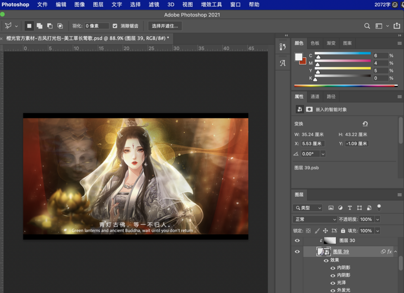Collapse the effects list of 图层 39
Viewport: 404px width, 293px height.
[395, 252]
